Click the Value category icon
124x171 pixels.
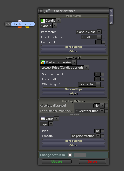pos(43,119)
